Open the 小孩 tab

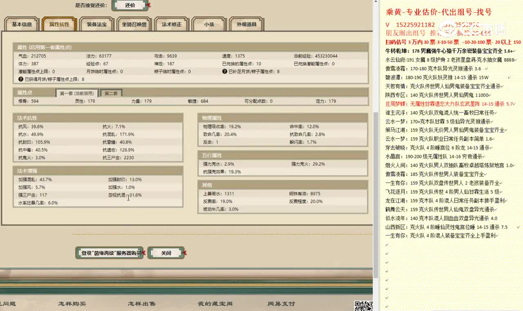[209, 24]
